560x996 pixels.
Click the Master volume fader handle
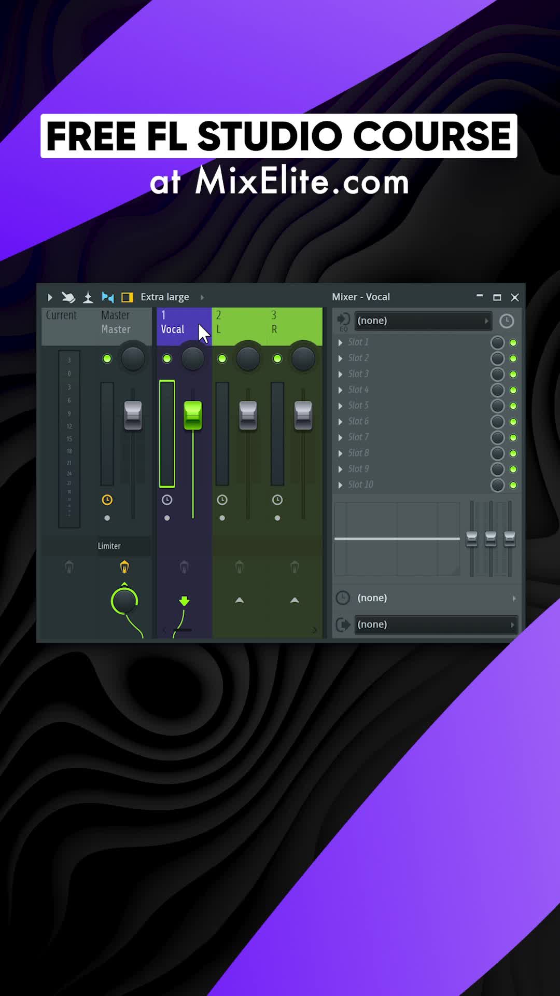(133, 416)
